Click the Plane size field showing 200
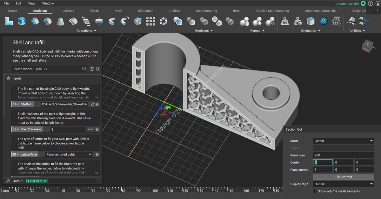 tap(344, 155)
